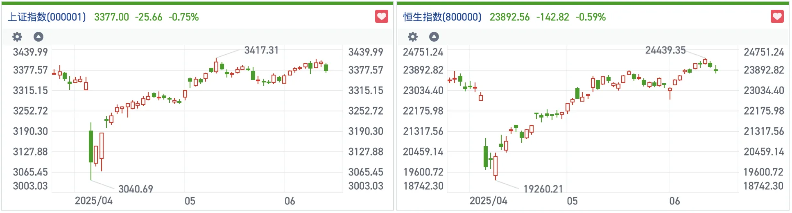792x213 pixels.
Task: Click the 3417.31 high price annotation
Action: pyautogui.click(x=261, y=50)
